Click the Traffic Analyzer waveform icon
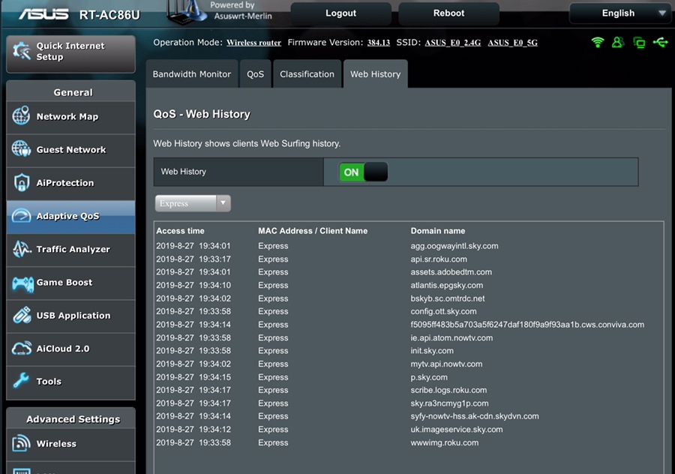 tap(22, 249)
